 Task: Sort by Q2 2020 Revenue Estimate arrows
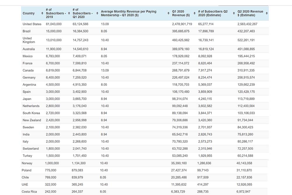[x=267, y=13]
